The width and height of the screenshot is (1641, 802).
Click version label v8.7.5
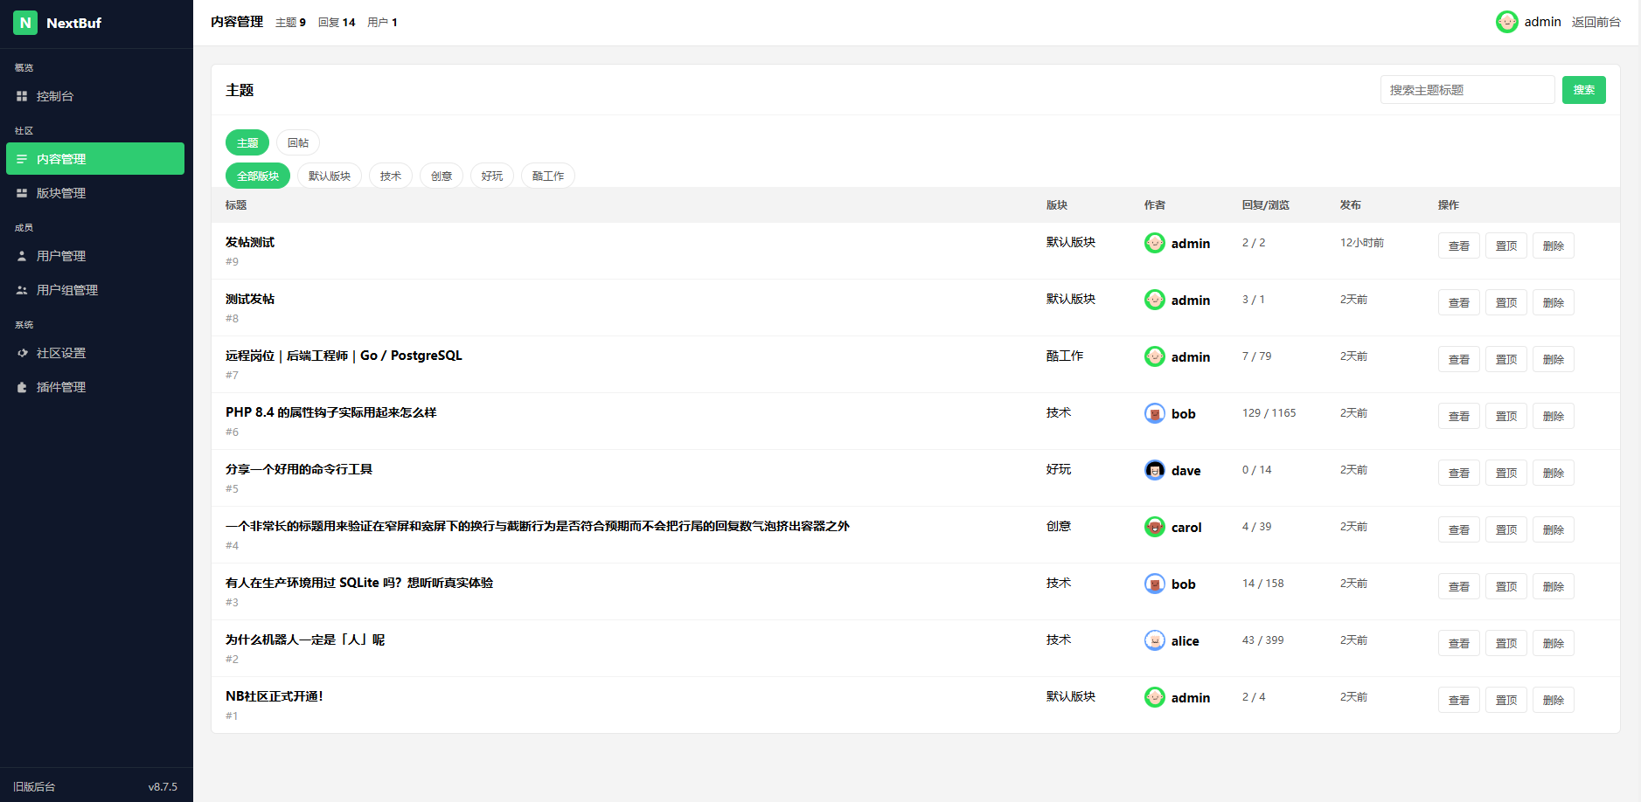[x=163, y=786]
